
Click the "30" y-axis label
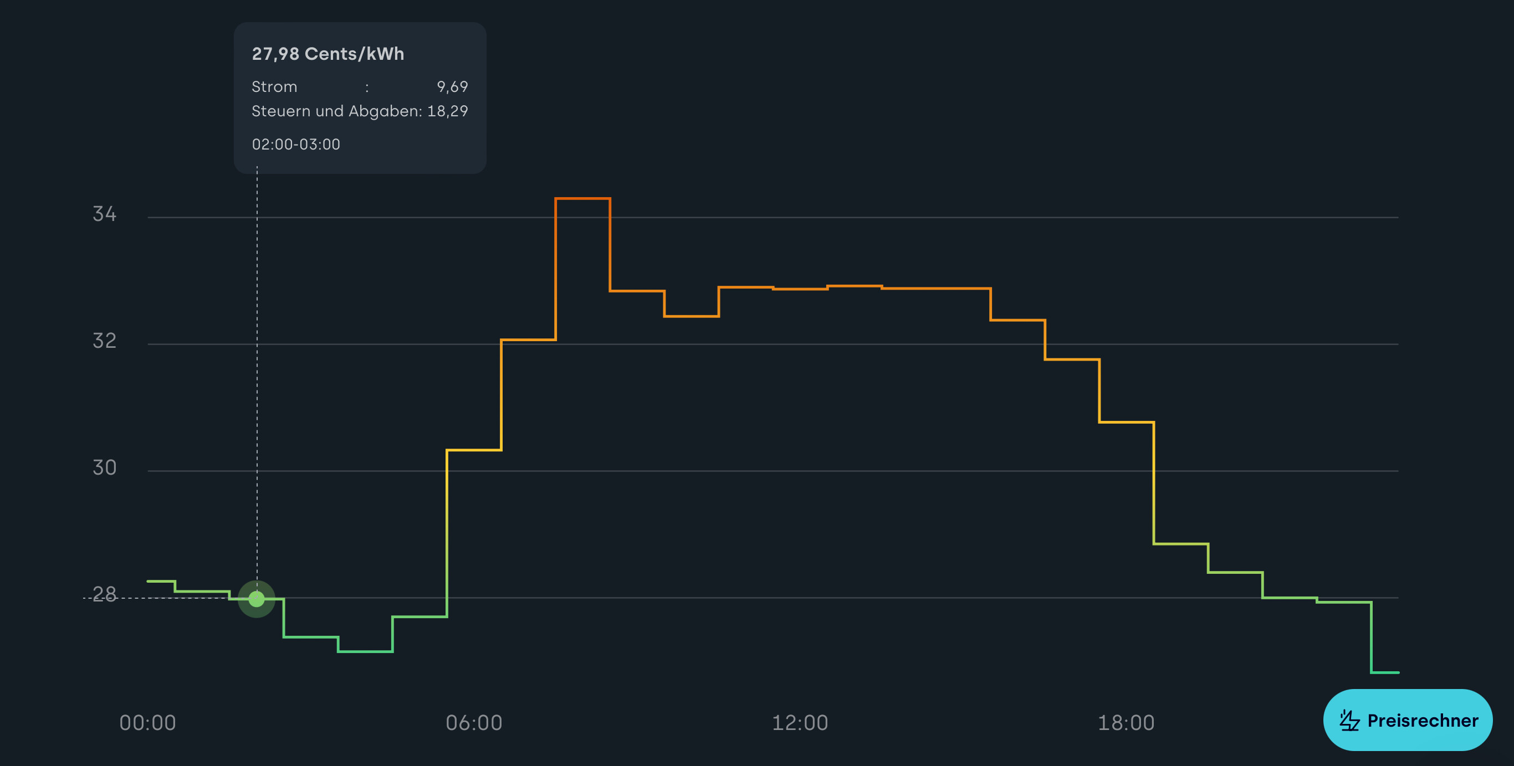[x=105, y=467]
